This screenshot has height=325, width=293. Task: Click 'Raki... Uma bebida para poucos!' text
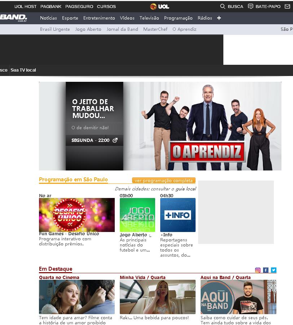pos(154,318)
